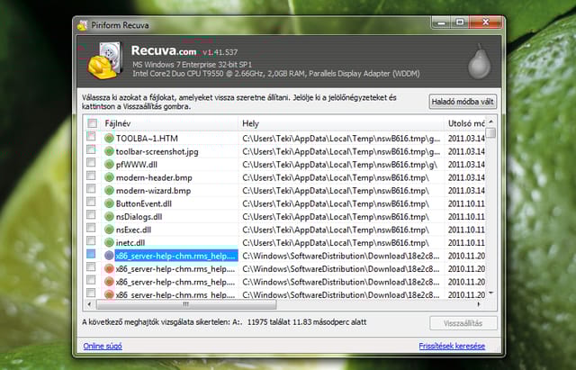Select the TOOLBA~1.HTM file name
This screenshot has width=576, height=370.
click(x=147, y=139)
